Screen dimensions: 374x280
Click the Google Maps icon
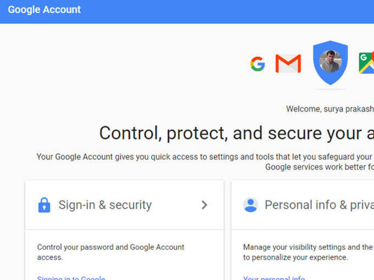pyautogui.click(x=366, y=63)
